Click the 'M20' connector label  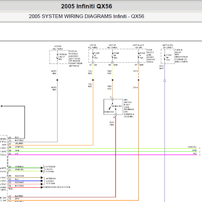[x=11, y=189]
